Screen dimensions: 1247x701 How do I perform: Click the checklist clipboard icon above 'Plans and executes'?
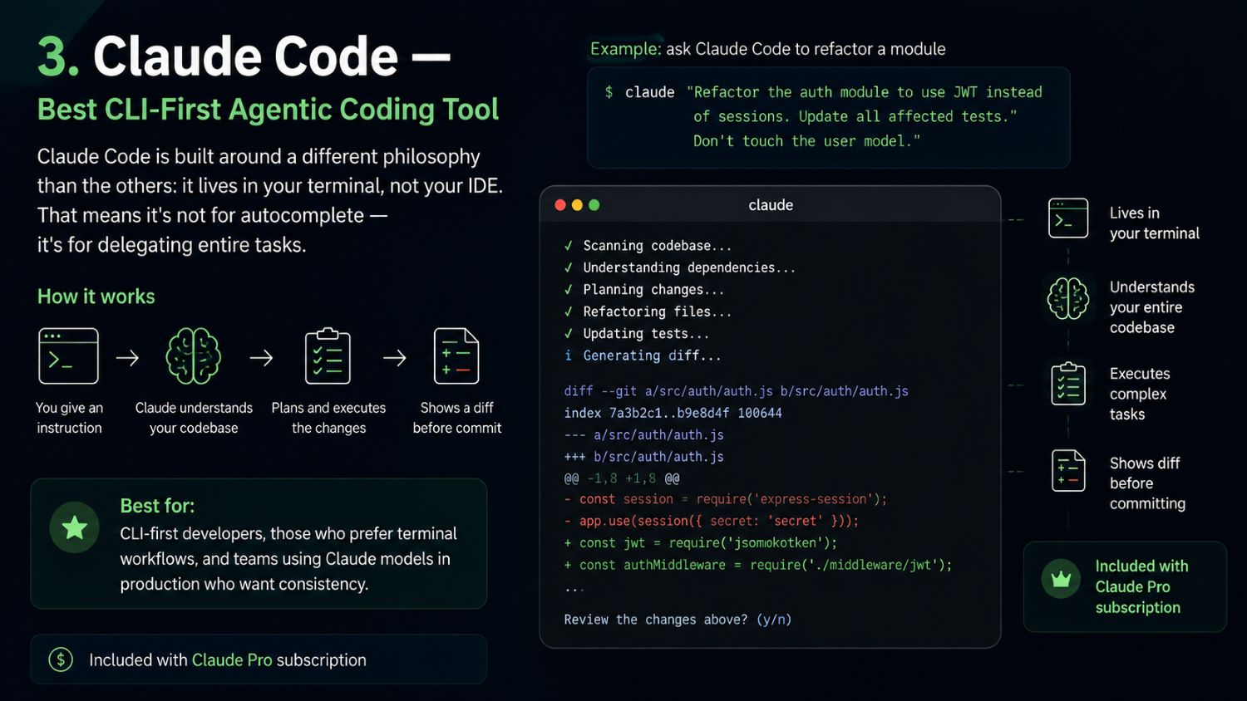pyautogui.click(x=328, y=356)
